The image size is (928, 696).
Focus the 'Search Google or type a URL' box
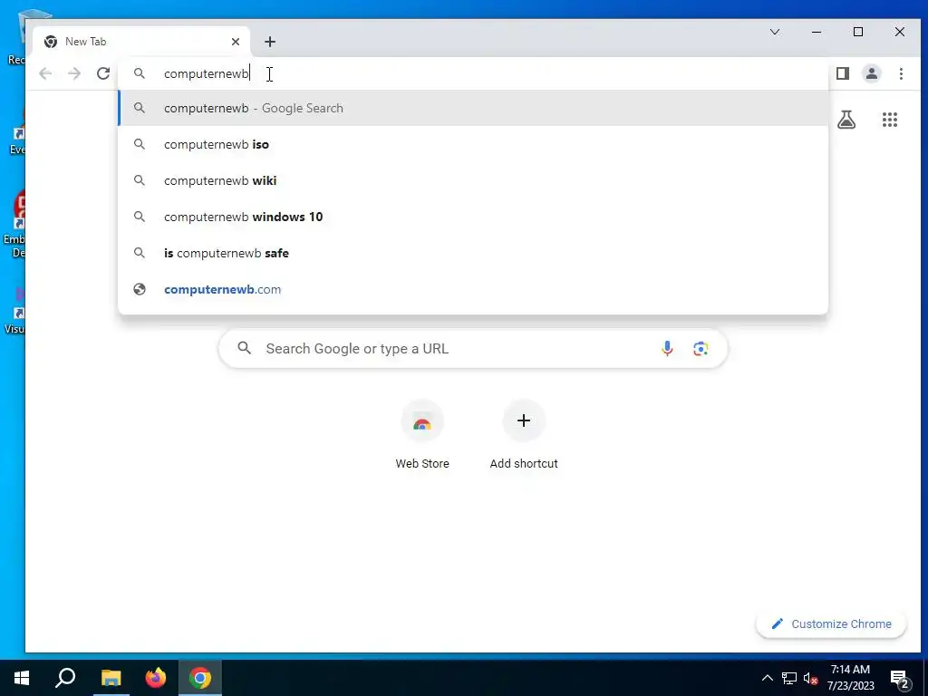(473, 349)
